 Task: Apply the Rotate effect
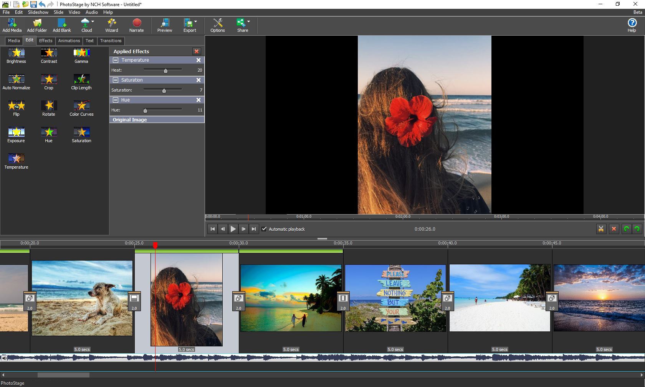pos(49,107)
